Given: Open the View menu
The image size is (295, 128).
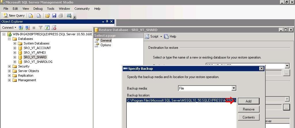Looking at the screenshot, I should (26, 9).
